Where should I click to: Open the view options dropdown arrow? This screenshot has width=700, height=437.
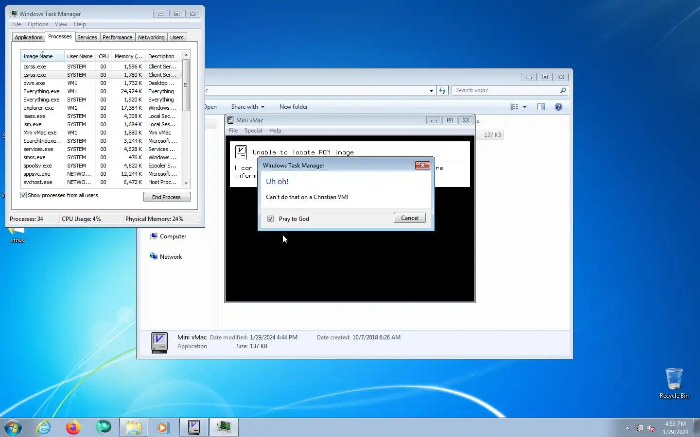[525, 107]
